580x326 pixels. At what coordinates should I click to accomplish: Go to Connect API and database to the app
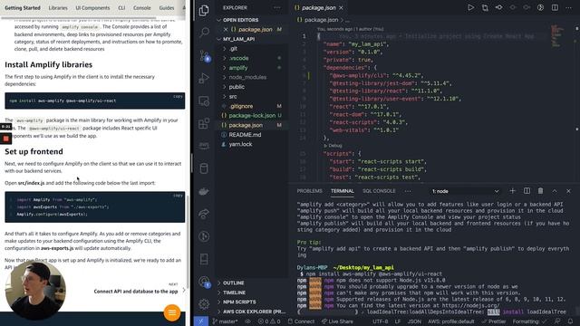coord(136,292)
